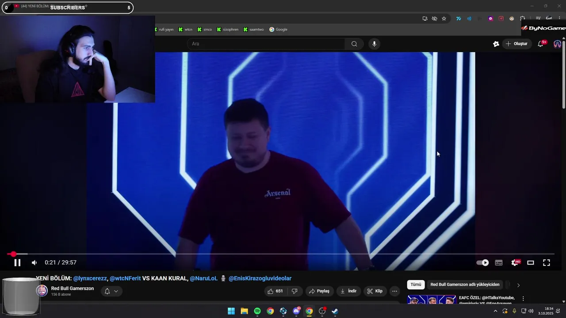Switch to theater mode view

pyautogui.click(x=531, y=262)
